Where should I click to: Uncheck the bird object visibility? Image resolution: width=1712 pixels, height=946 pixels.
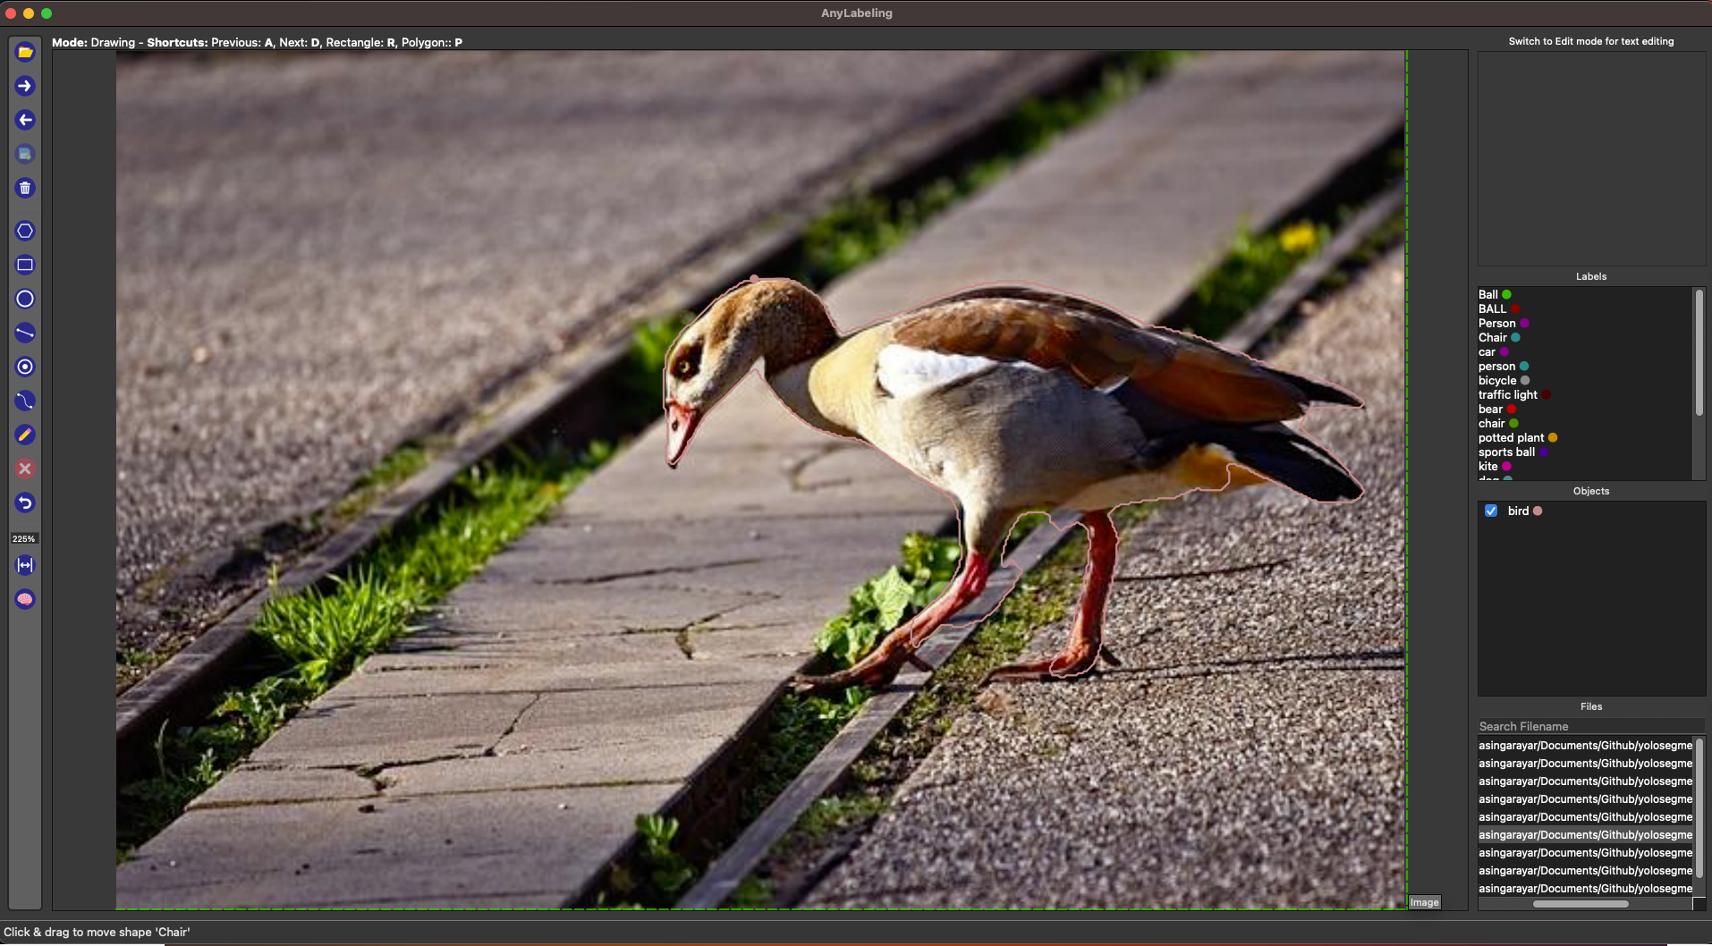1490,511
